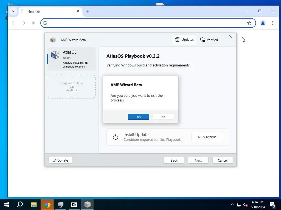Show hidden system tray icons
This screenshot has width=281, height=210.
[232, 205]
